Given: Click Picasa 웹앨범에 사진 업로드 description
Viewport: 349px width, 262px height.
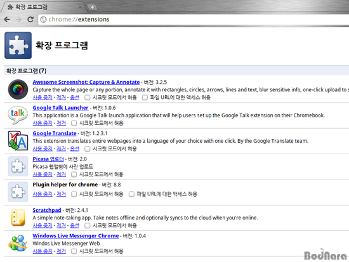Looking at the screenshot, I should 63,166.
